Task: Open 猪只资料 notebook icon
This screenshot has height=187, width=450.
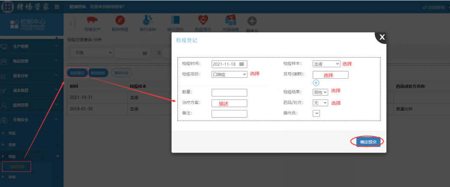Action: 175,20
